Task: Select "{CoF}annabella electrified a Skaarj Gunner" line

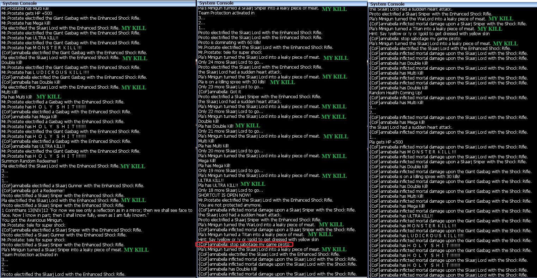Action: tap(73, 185)
